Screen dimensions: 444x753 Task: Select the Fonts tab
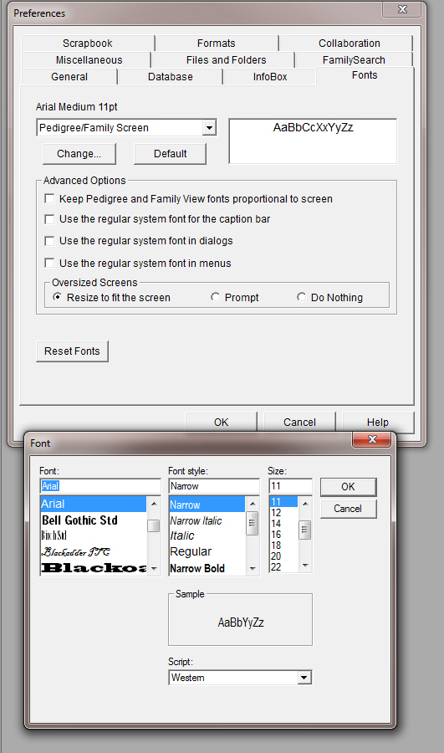click(365, 75)
